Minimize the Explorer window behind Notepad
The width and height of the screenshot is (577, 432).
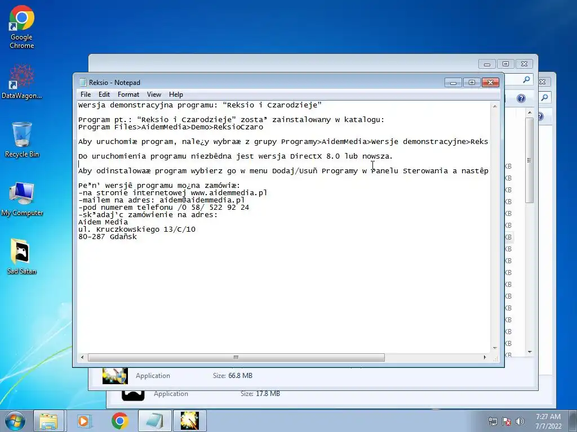(x=487, y=64)
